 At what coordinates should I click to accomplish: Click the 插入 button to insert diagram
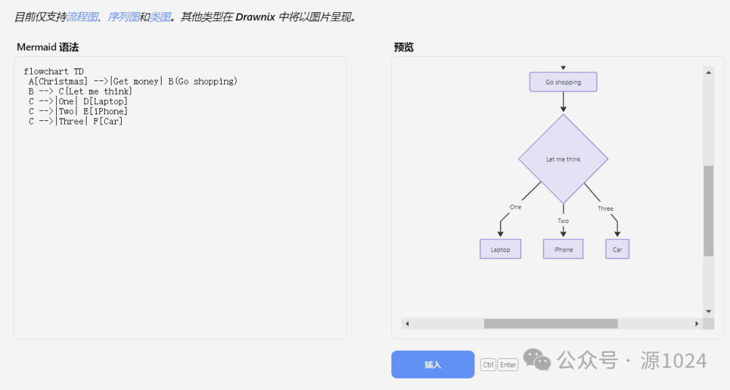(433, 364)
